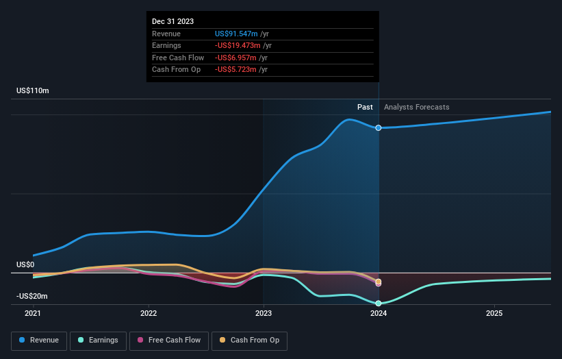This screenshot has width=562, height=359.
Task: Click the -US$5.723m cash from op value
Action: click(x=235, y=70)
